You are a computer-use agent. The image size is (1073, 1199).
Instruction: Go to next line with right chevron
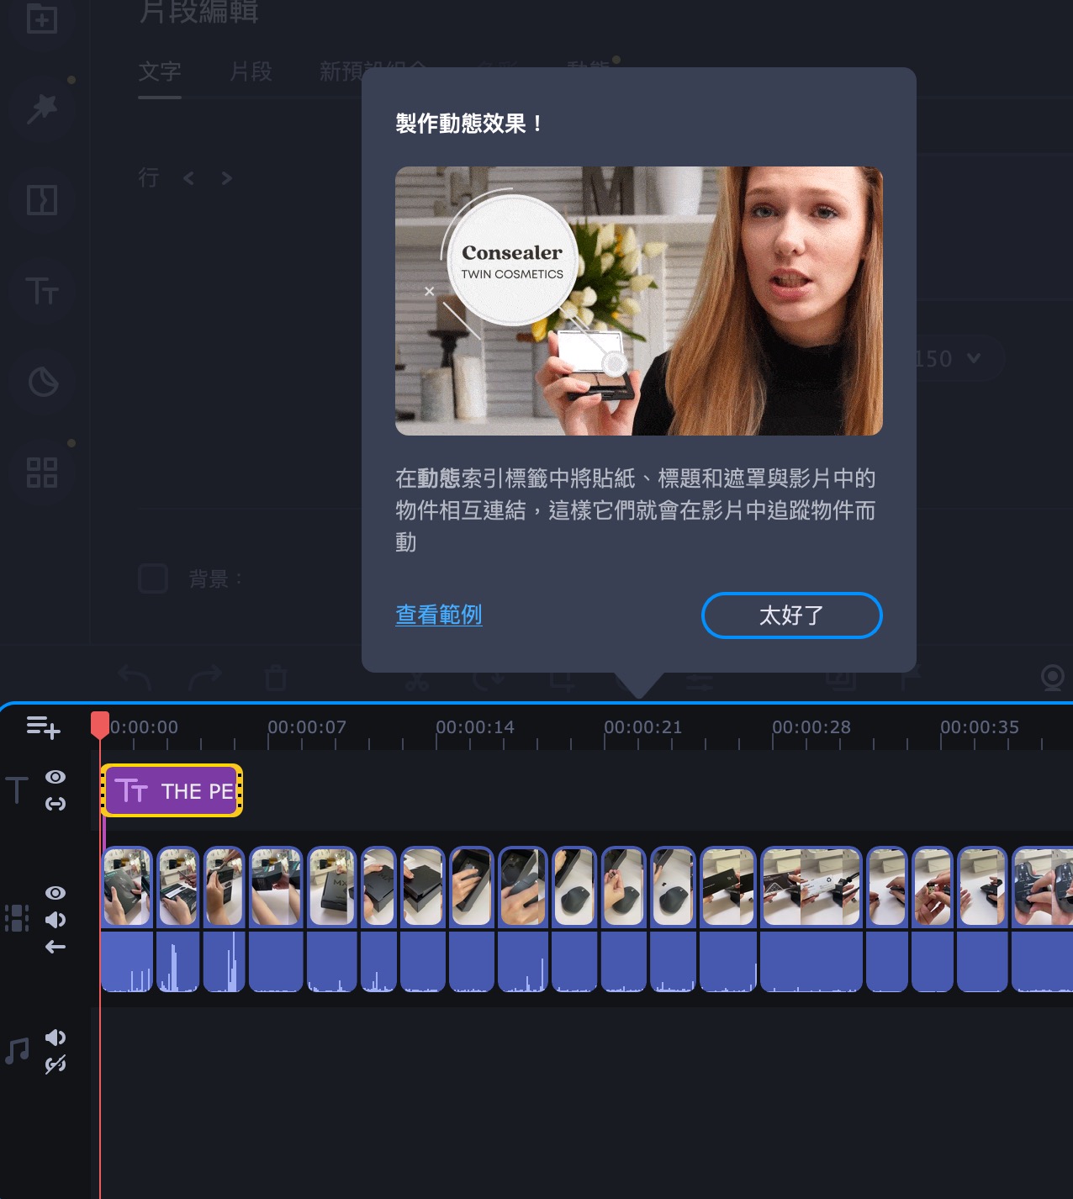click(x=226, y=178)
